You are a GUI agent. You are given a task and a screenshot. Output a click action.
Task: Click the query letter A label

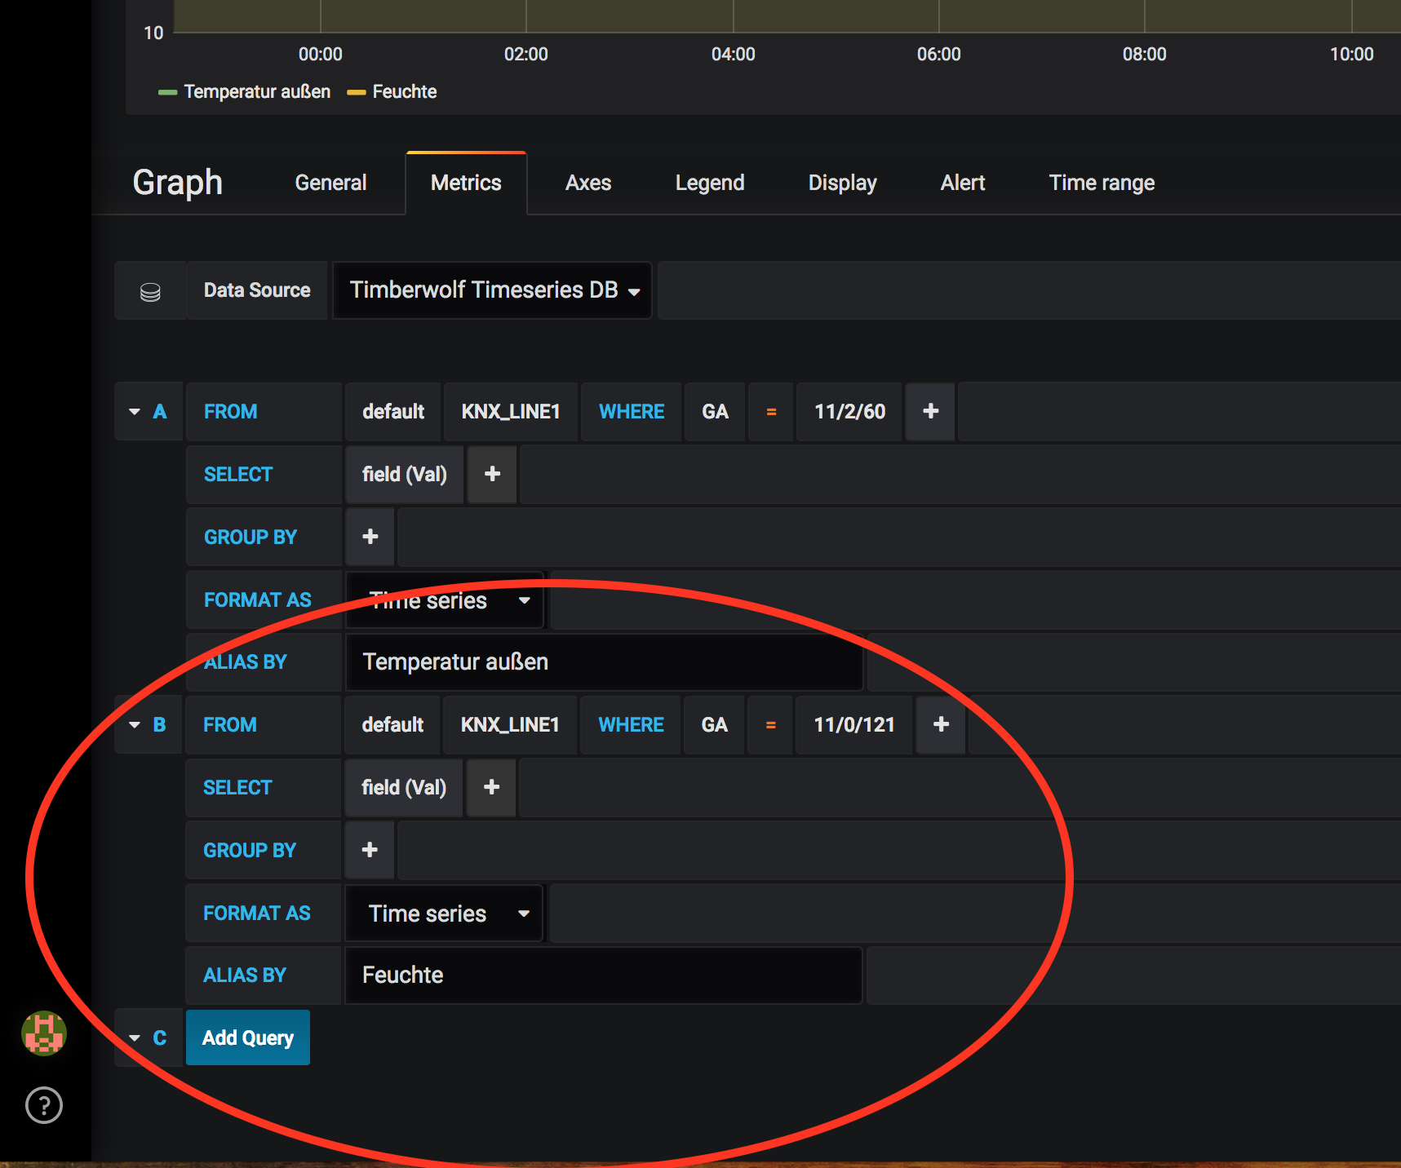tap(160, 412)
